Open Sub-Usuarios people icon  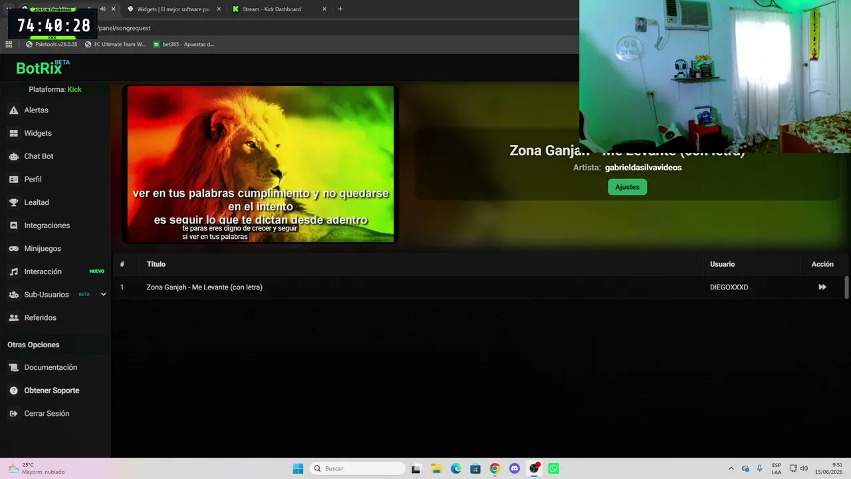click(13, 295)
